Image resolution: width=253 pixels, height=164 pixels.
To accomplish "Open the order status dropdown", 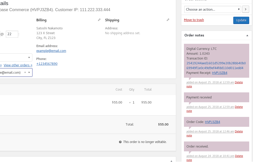I will (x=15, y=57).
